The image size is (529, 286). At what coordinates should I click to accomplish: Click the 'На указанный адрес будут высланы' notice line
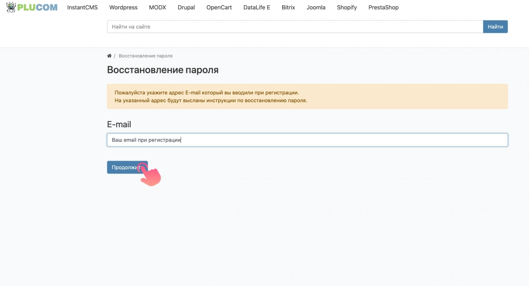click(x=211, y=101)
